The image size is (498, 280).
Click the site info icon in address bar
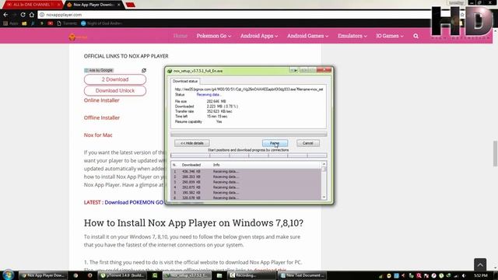click(42, 15)
